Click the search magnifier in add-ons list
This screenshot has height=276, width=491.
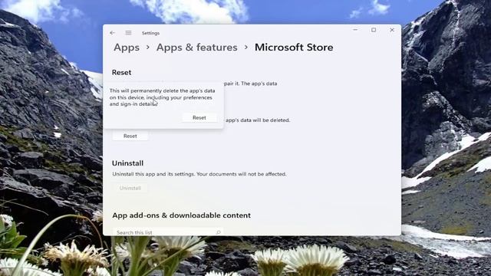(x=218, y=232)
